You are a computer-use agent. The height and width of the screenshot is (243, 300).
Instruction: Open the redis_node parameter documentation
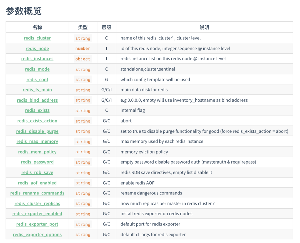click(x=37, y=48)
